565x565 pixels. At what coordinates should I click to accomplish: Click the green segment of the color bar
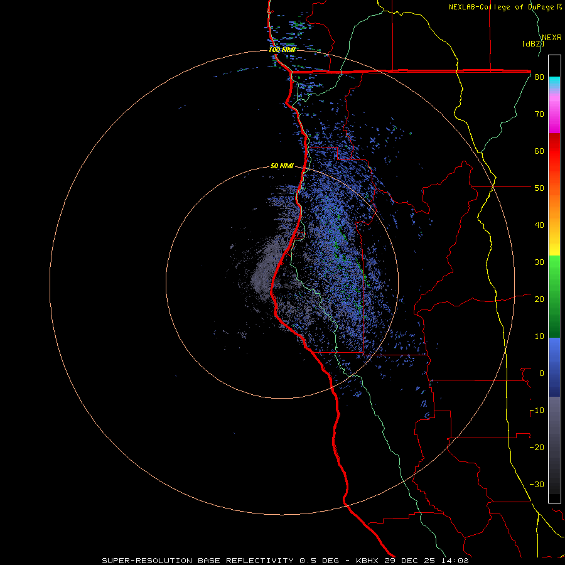point(554,296)
